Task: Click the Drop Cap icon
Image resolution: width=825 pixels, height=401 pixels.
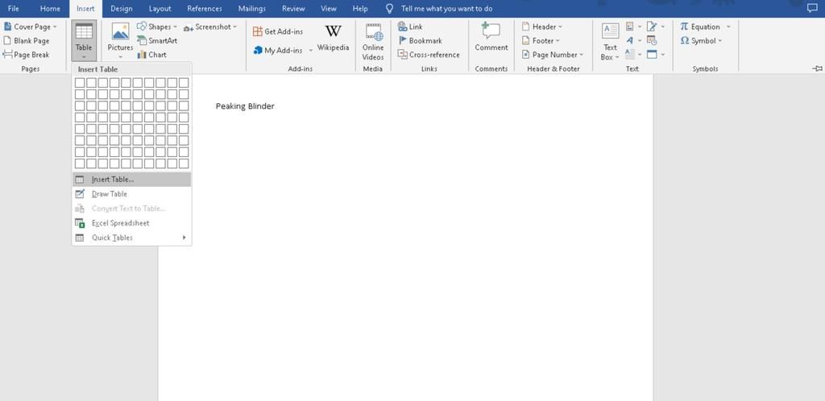Action: 630,54
